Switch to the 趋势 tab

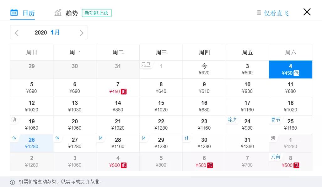click(72, 13)
